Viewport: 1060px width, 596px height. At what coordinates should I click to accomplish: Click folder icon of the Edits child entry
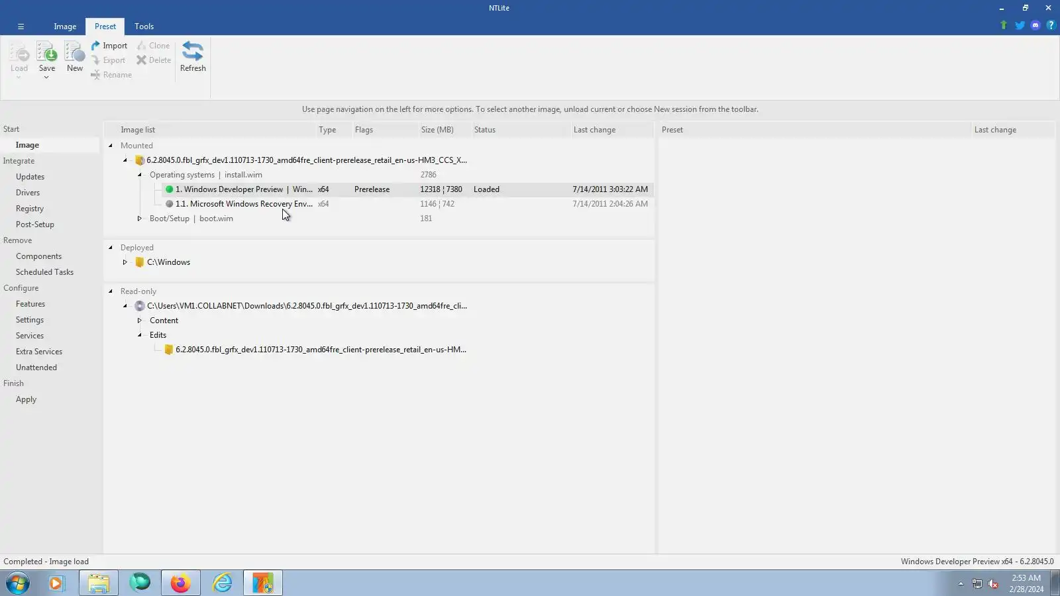point(169,350)
